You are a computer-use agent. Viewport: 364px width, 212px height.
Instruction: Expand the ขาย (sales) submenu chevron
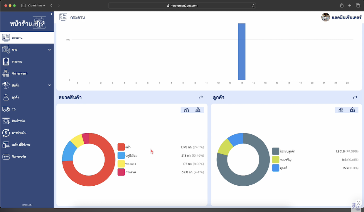[x=49, y=50]
